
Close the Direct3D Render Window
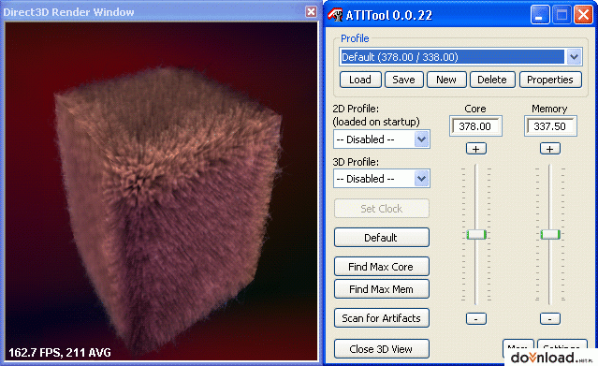click(312, 12)
